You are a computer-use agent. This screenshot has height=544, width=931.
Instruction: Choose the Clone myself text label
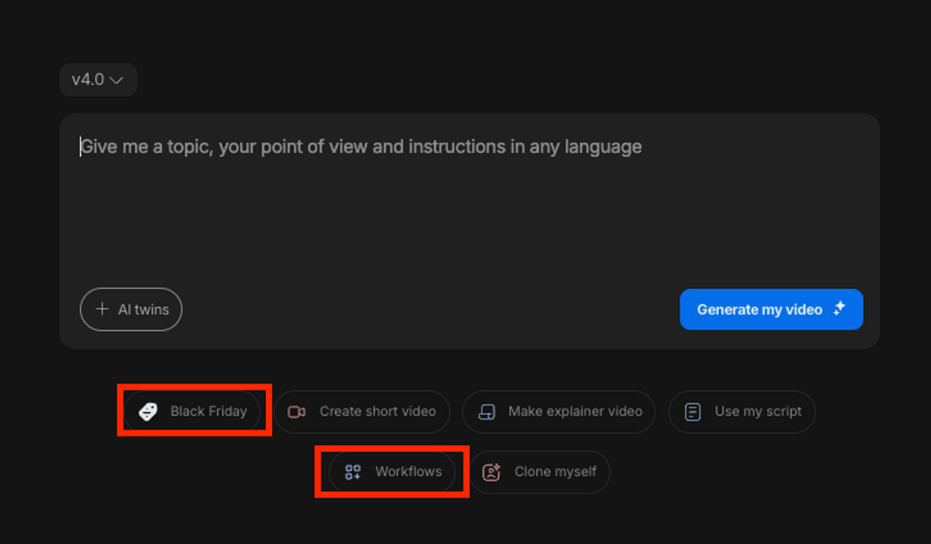tap(555, 472)
